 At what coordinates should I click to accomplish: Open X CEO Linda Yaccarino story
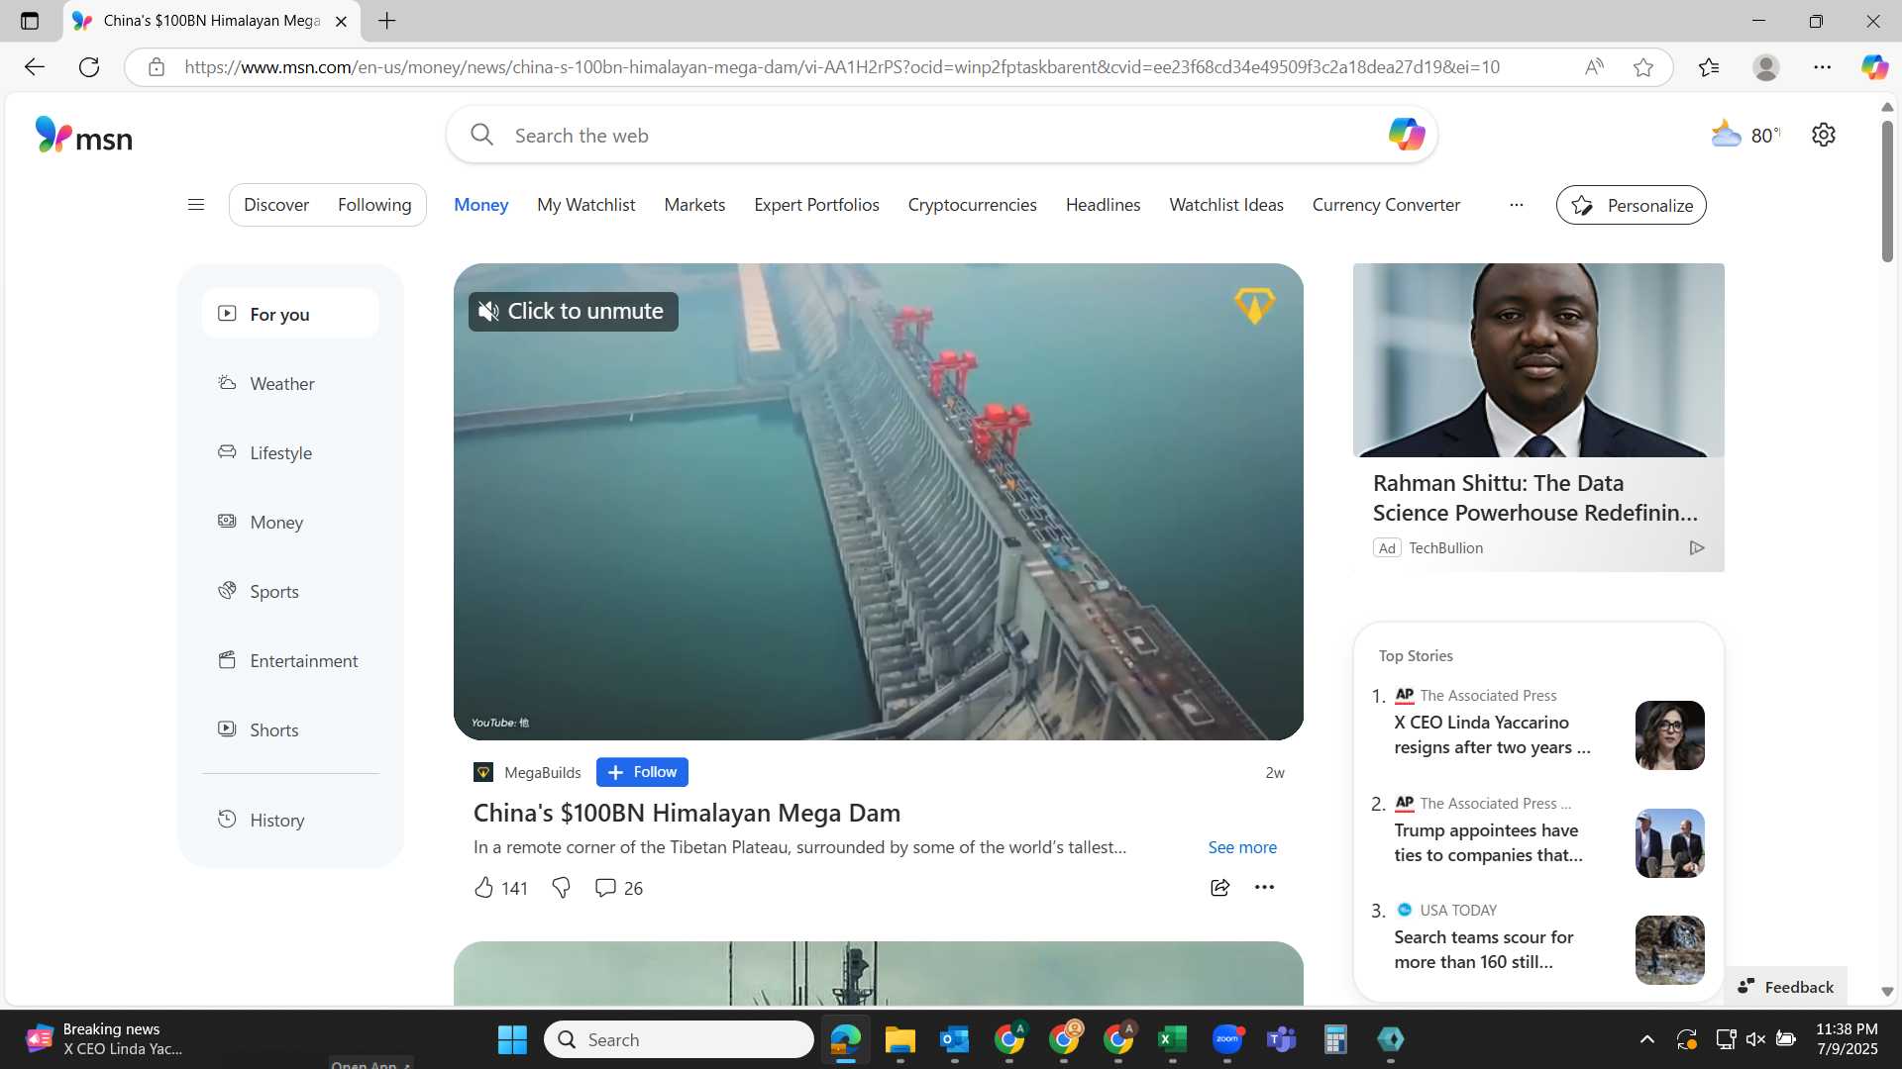point(1492,734)
